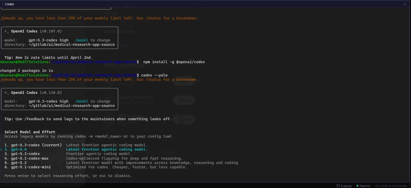
Task: Click the warning icon on the top weekly limit message
Action: 2,18
